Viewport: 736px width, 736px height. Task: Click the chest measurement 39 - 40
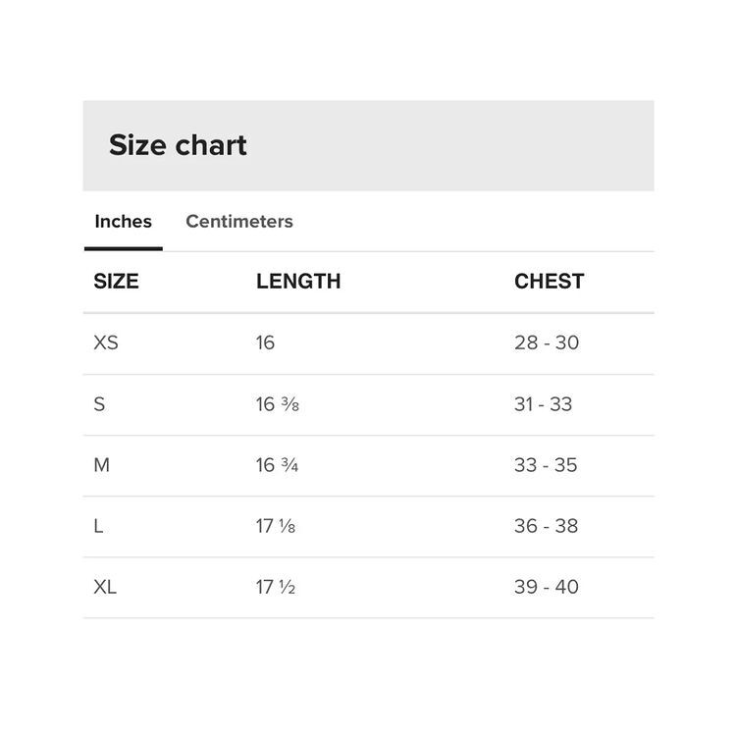(547, 587)
